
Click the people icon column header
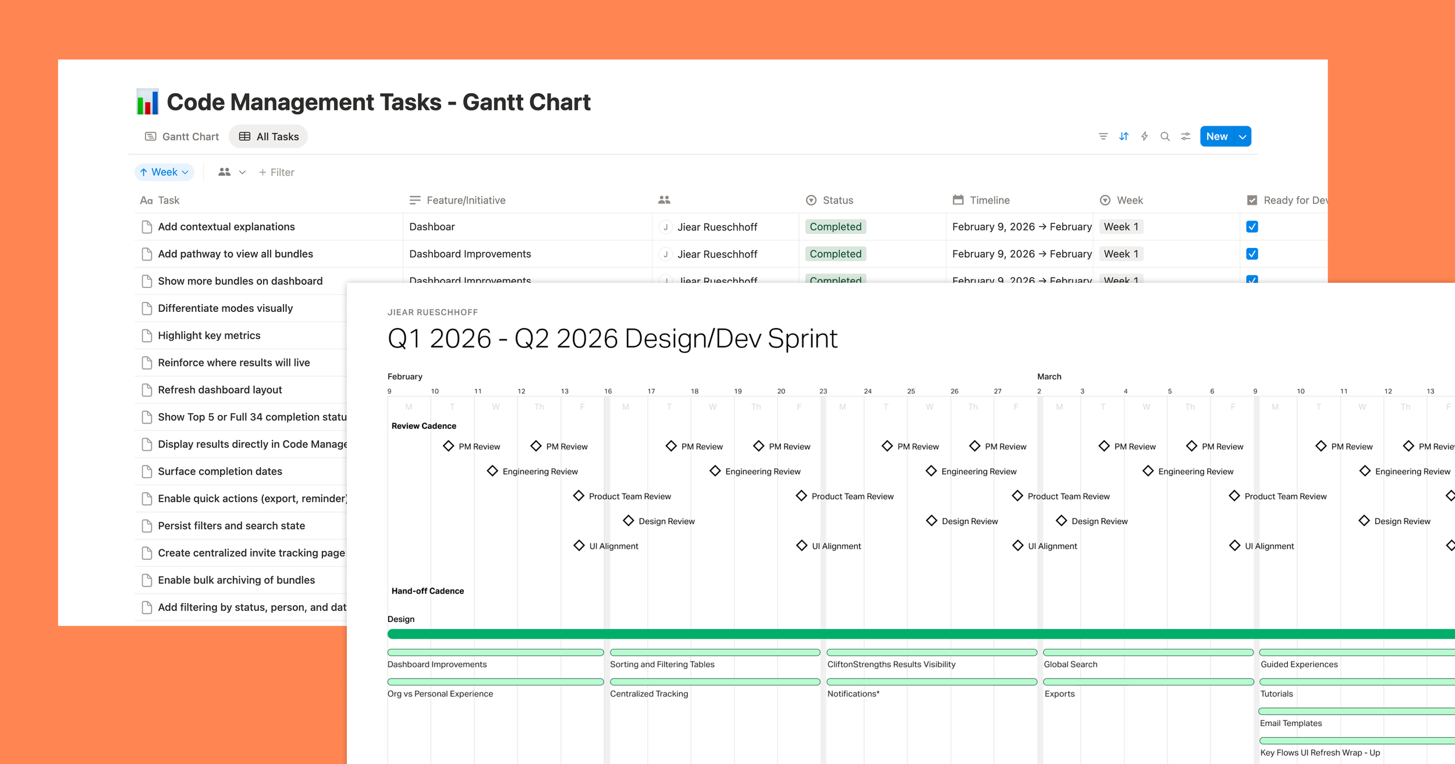pyautogui.click(x=664, y=200)
